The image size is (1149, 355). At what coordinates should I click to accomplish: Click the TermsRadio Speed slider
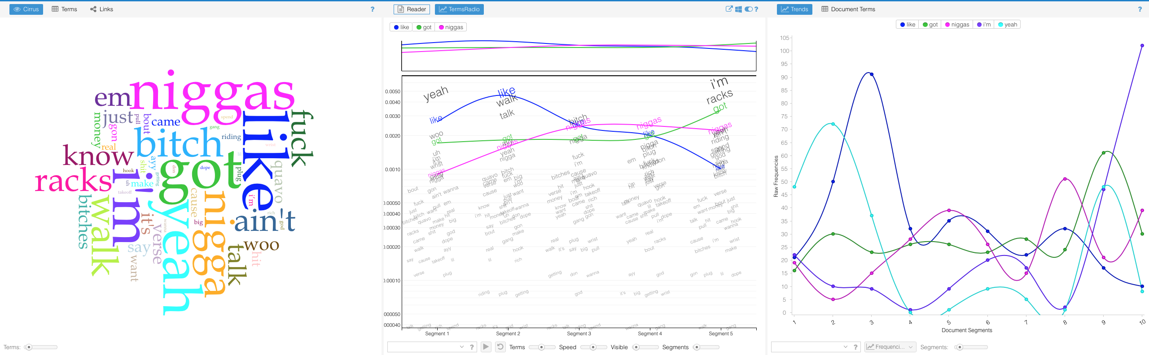pos(593,347)
